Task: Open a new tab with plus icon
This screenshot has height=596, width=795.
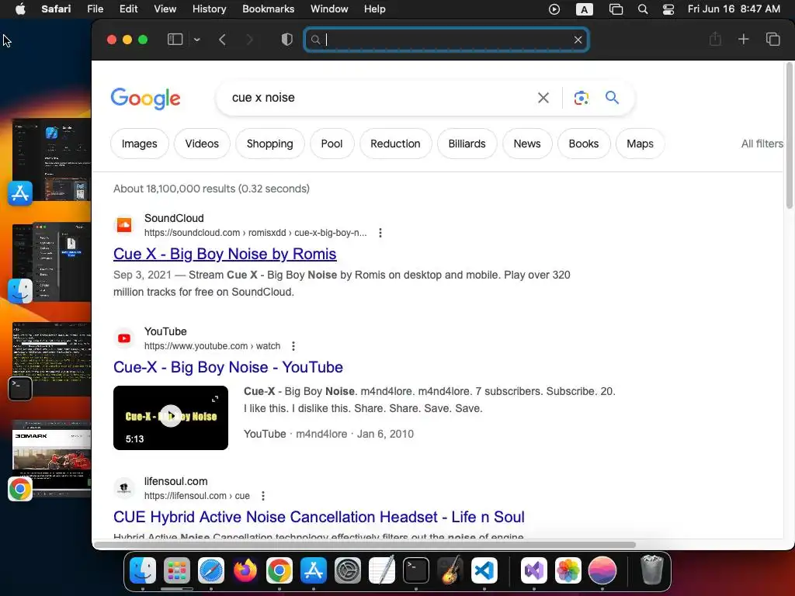Action: pos(743,40)
